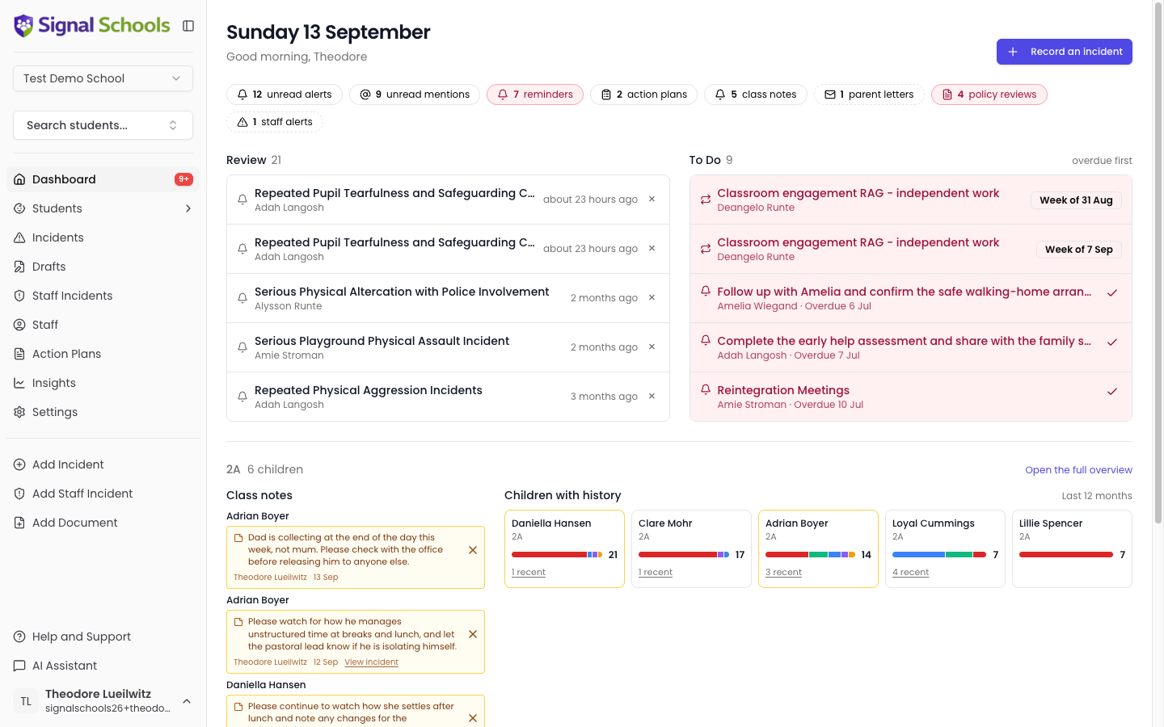Select the 7 reminders chip
The height and width of the screenshot is (727, 1164).
tap(535, 95)
